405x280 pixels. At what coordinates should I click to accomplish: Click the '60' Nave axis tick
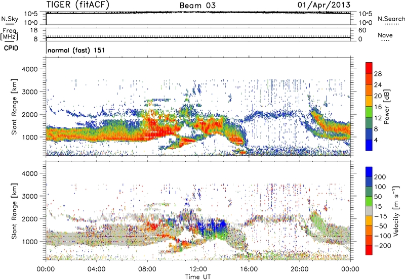362,30
